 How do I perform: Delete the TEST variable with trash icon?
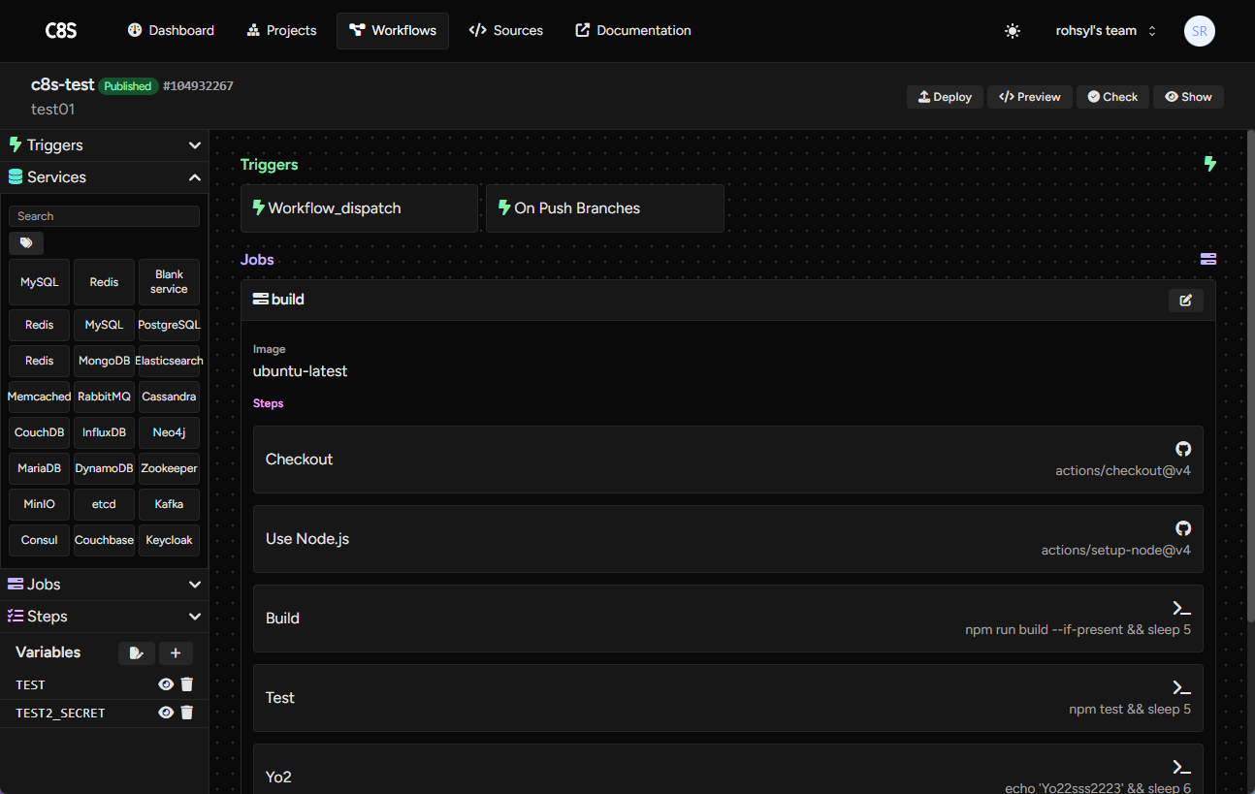tap(187, 684)
